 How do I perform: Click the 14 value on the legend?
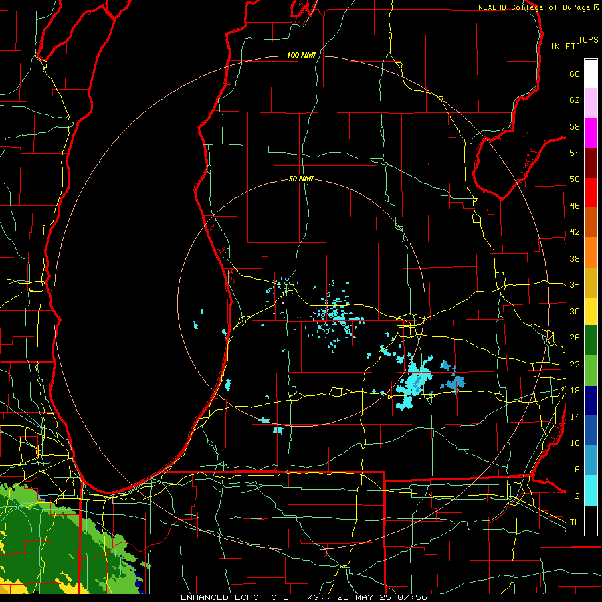click(575, 417)
